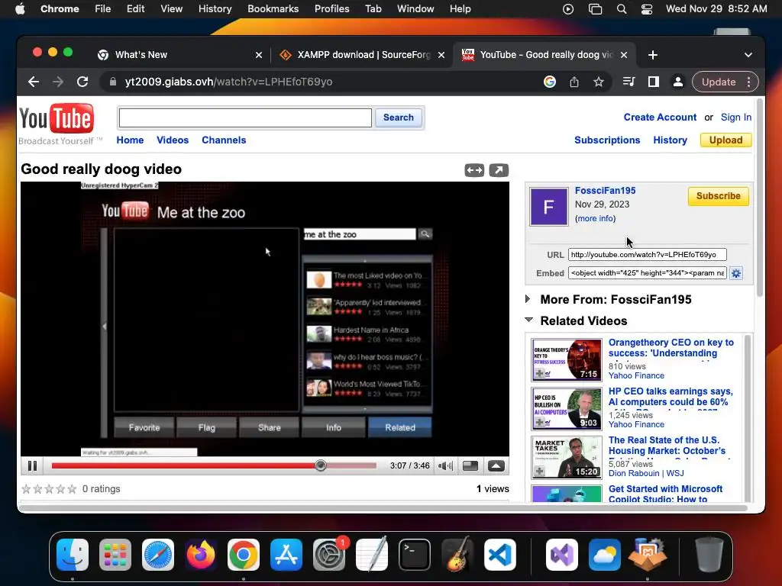Close the What's New tab
Viewport: 782px width, 586px height.
tap(259, 55)
